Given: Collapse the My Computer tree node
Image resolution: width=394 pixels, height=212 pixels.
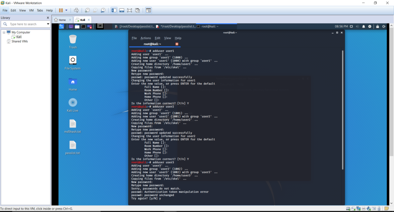Looking at the screenshot, I should pyautogui.click(x=4, y=32).
